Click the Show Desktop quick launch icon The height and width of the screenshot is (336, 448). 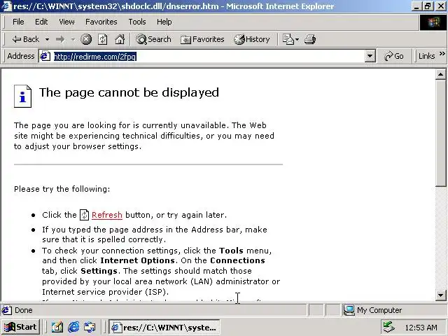57,327
